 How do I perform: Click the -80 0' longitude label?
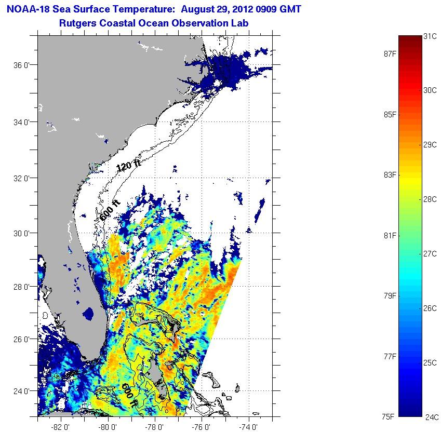pos(108,427)
